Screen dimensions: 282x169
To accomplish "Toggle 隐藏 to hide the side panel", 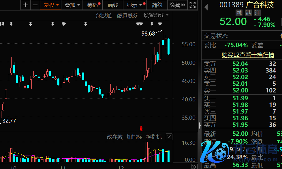I will pyautogui.click(x=177, y=5).
